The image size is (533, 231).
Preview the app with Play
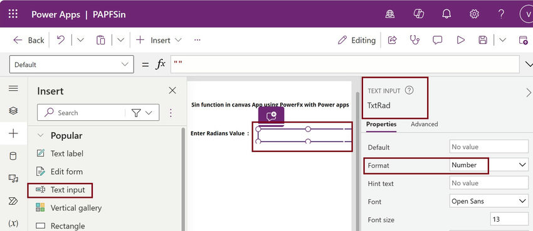tap(461, 40)
